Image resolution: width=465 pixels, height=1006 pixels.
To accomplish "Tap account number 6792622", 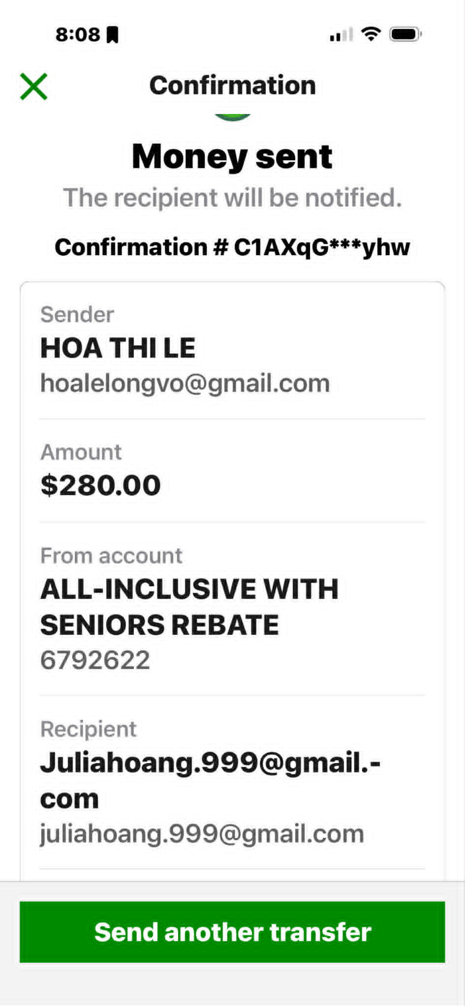I will click(95, 660).
